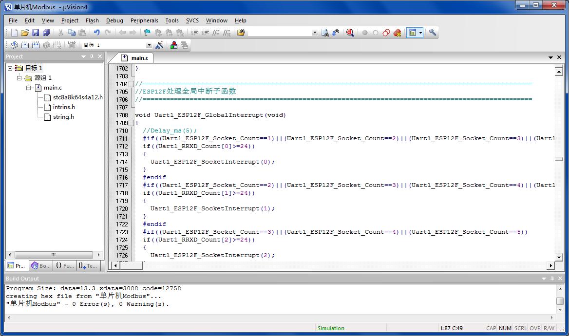Open Build Output panel dropdown arrow
This screenshot has width=569, height=336.
544,279
